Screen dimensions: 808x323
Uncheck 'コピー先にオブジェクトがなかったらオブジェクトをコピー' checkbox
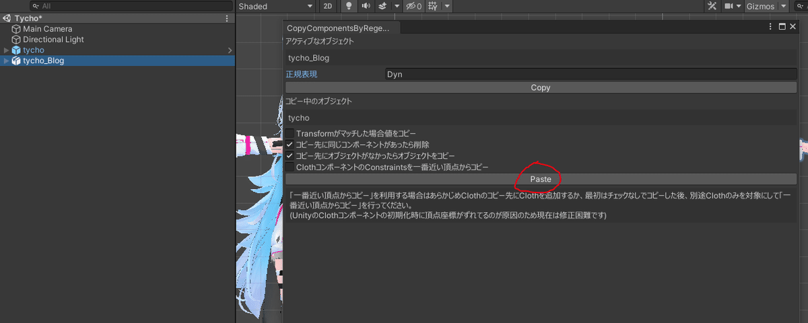coord(290,155)
